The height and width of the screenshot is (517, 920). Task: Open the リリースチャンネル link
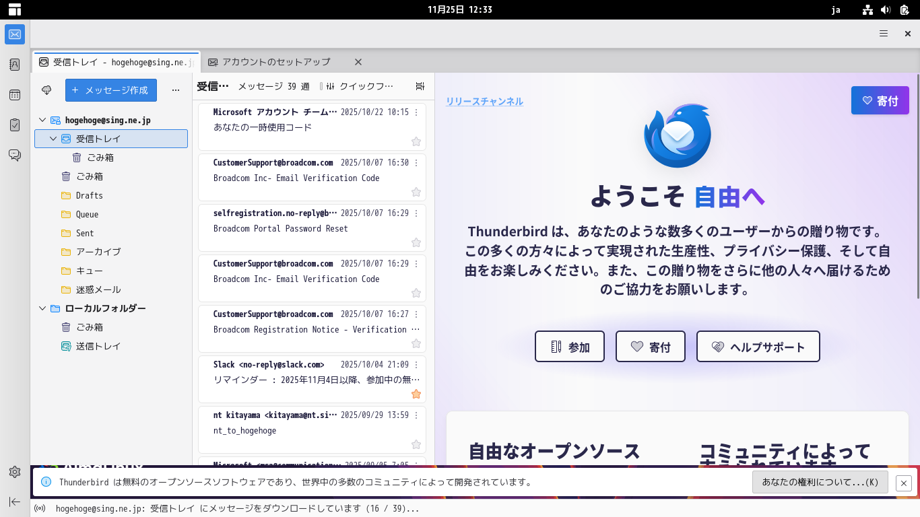click(484, 102)
